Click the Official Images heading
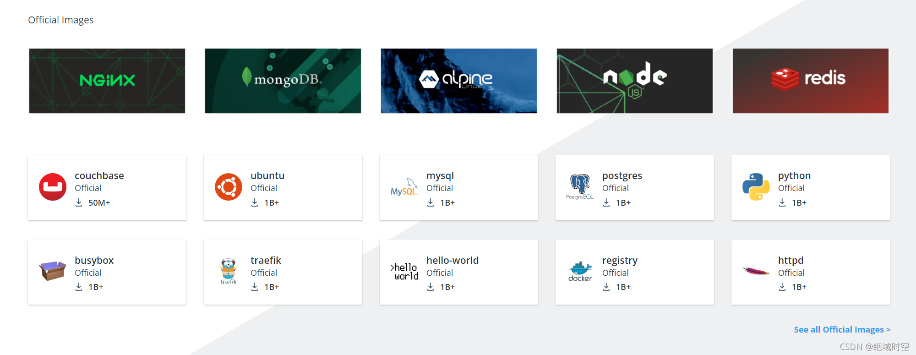 click(x=61, y=20)
